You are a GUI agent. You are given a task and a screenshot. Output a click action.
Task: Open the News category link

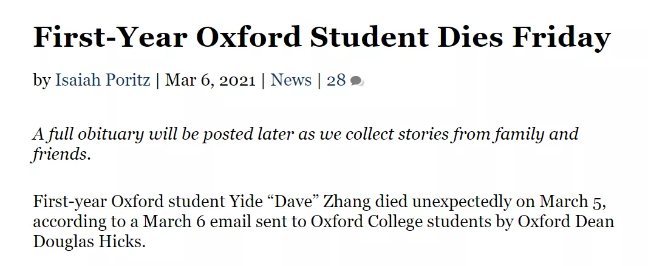coord(291,80)
